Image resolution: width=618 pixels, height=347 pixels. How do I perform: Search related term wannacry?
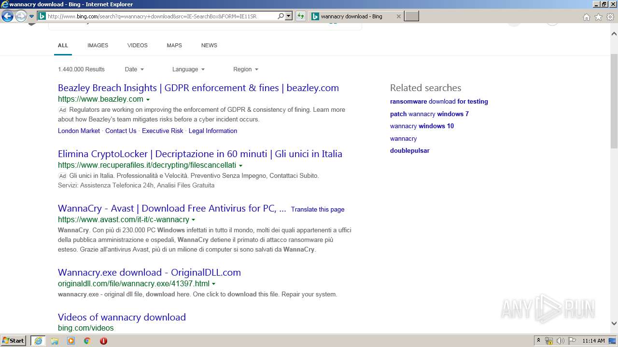coord(403,138)
